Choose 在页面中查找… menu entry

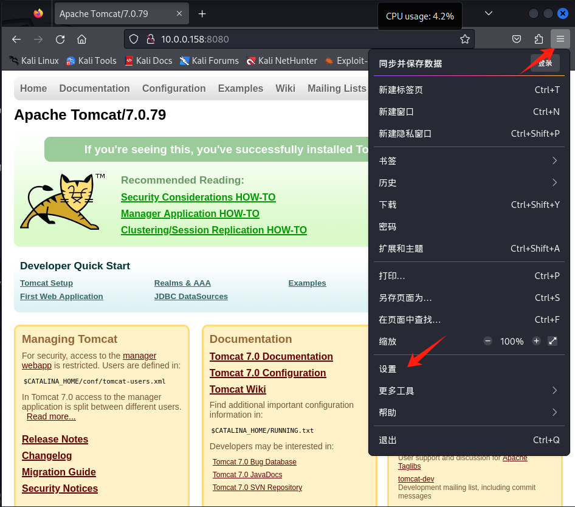click(x=469, y=320)
